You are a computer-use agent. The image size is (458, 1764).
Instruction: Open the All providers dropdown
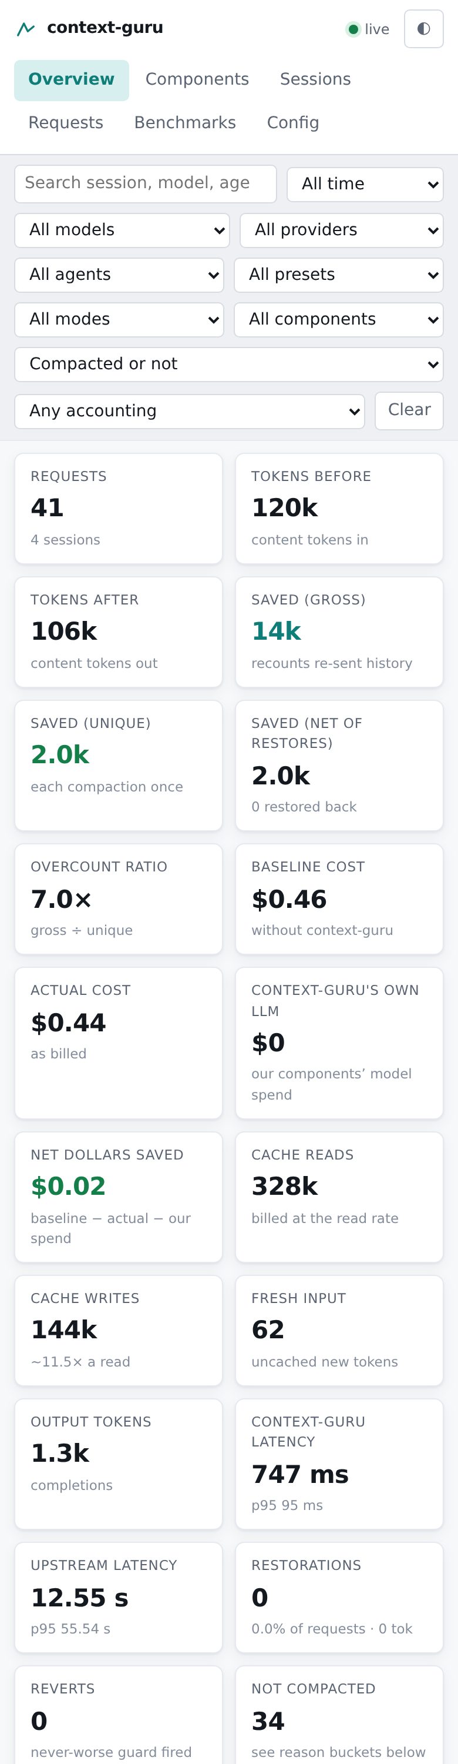click(x=341, y=230)
